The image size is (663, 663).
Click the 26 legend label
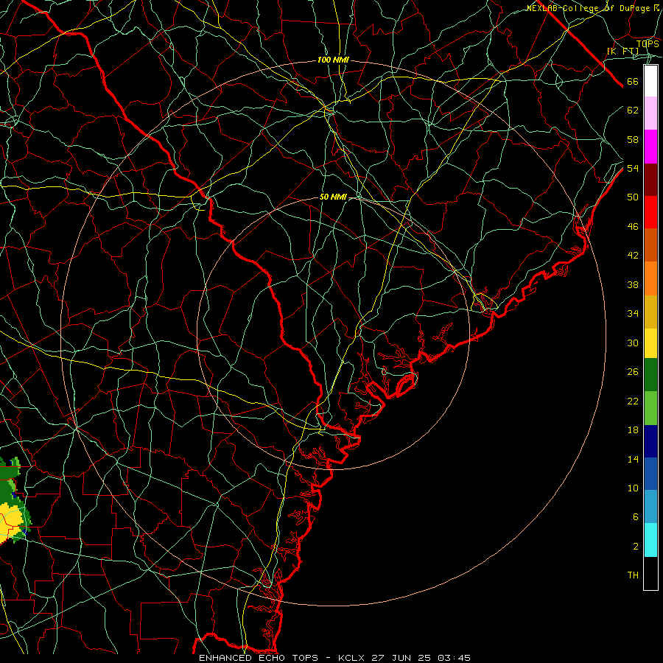pos(633,372)
